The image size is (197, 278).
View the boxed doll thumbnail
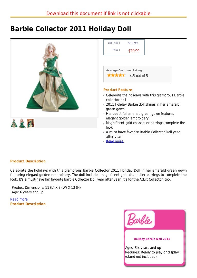coord(31,123)
